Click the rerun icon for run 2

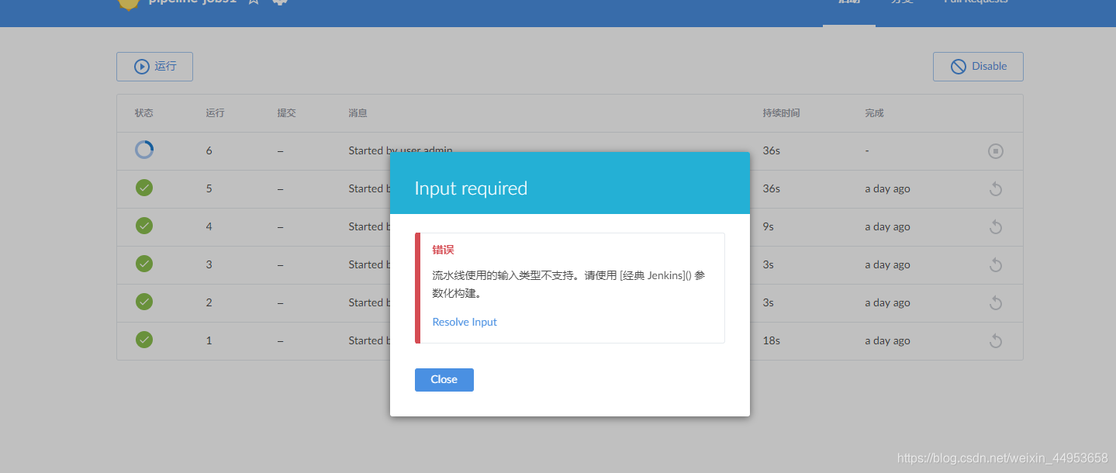[996, 303]
